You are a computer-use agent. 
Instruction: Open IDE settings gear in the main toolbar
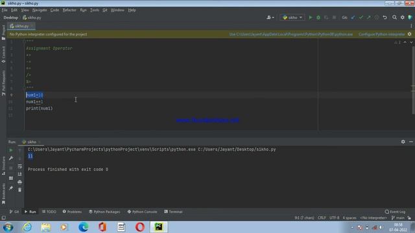pyautogui.click(x=402, y=17)
